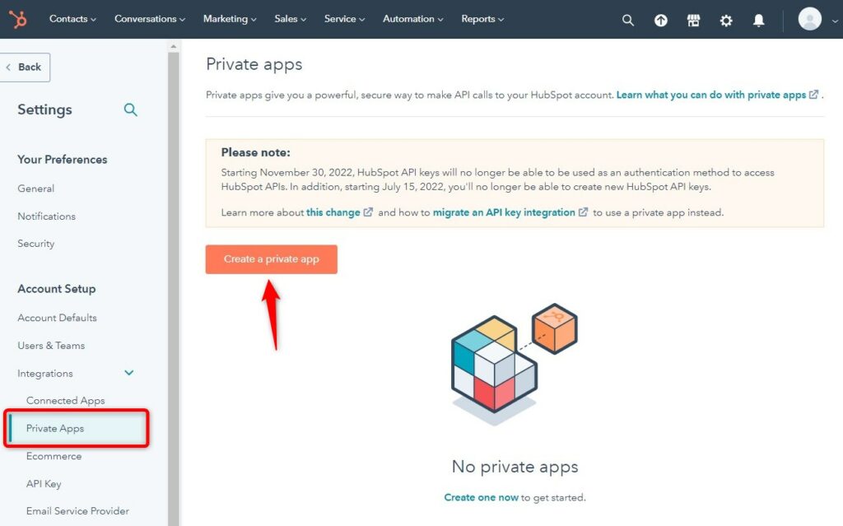The image size is (843, 526).
Task: Open Users & Teams settings
Action: pyautogui.click(x=51, y=345)
